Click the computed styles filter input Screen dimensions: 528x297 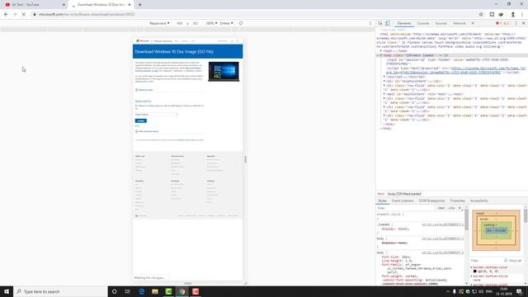(x=487, y=261)
